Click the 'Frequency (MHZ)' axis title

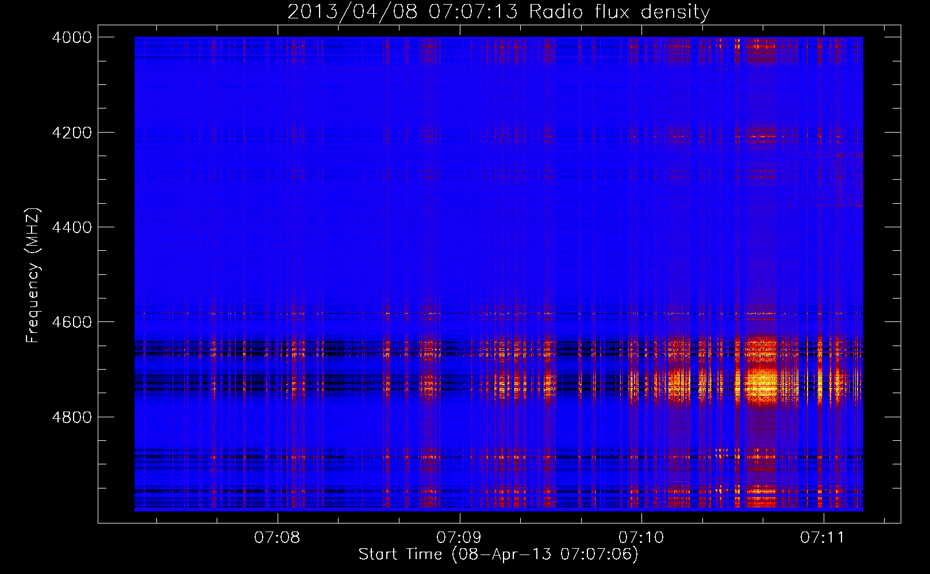tap(33, 276)
